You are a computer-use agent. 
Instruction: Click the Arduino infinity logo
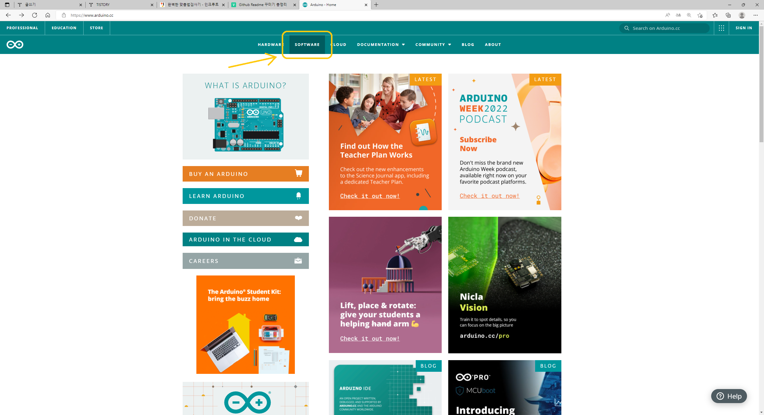point(15,44)
